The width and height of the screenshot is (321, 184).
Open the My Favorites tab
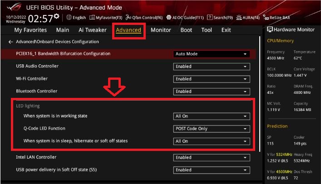click(30, 30)
